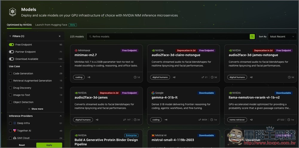Screen dimensions: 299x148
Task: Expand Show more use cases
Action: point(36,109)
